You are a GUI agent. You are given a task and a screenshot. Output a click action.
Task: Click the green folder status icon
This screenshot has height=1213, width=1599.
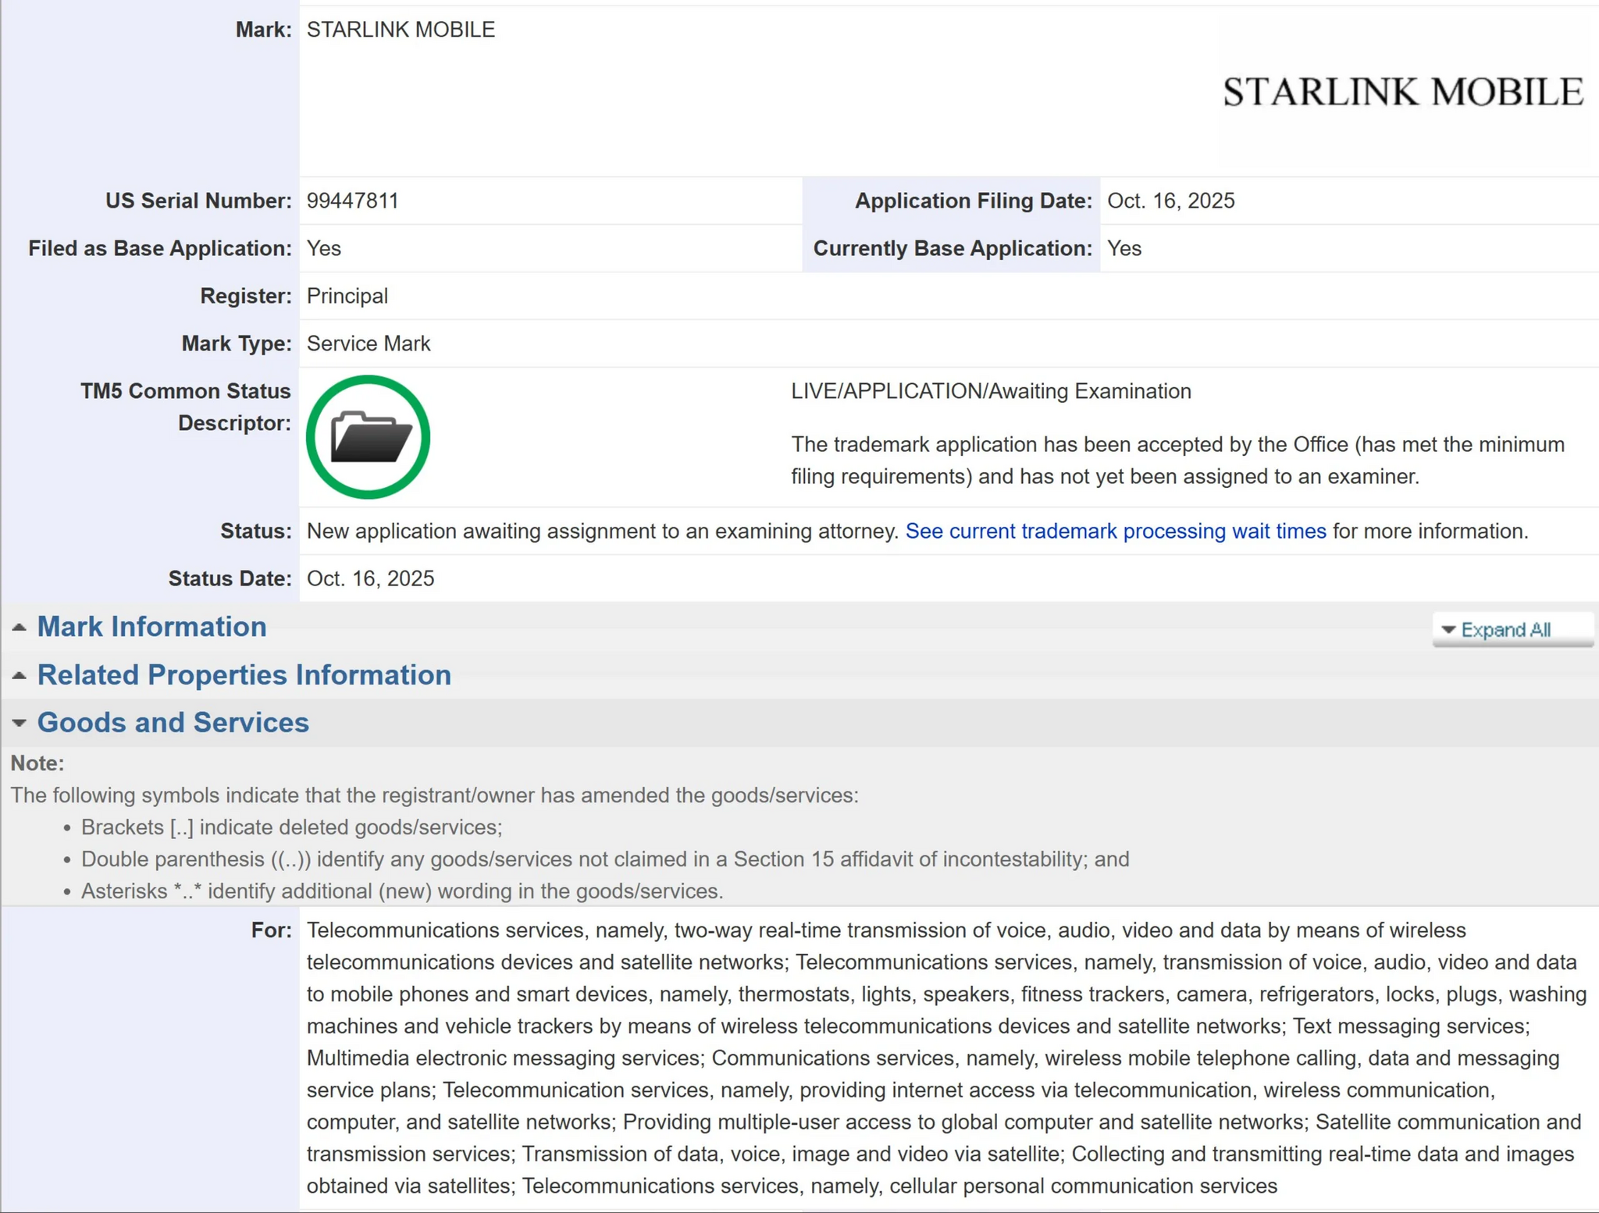tap(368, 437)
